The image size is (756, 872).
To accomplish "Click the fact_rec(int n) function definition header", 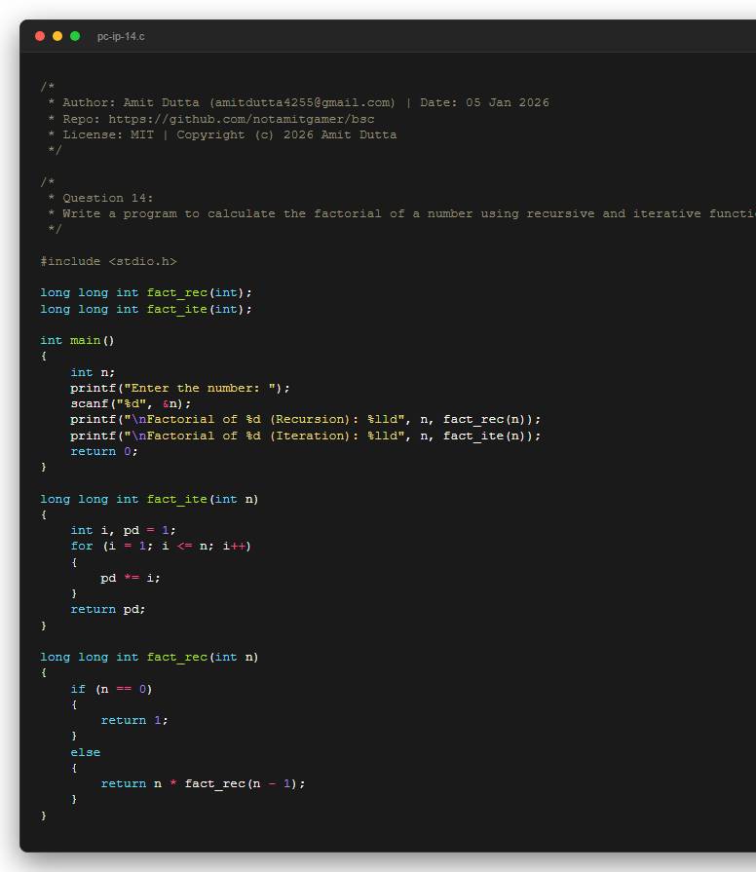I will pos(149,658).
